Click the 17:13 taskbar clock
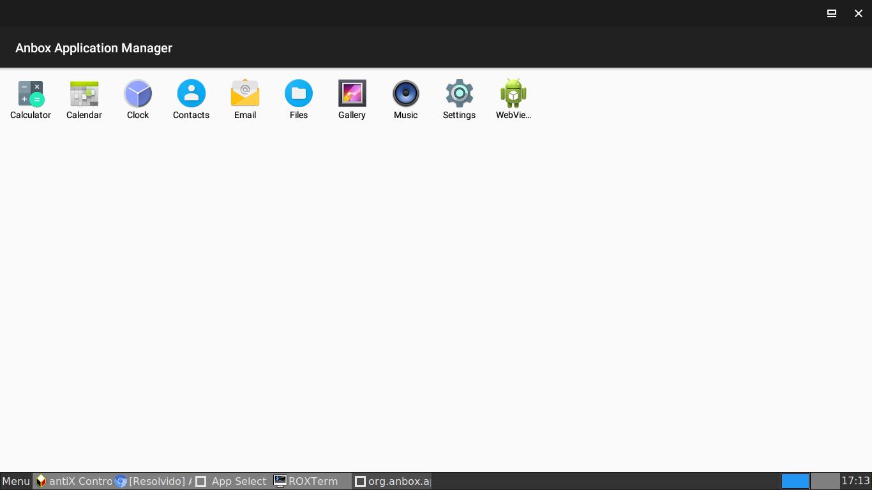The image size is (872, 490). point(855,481)
